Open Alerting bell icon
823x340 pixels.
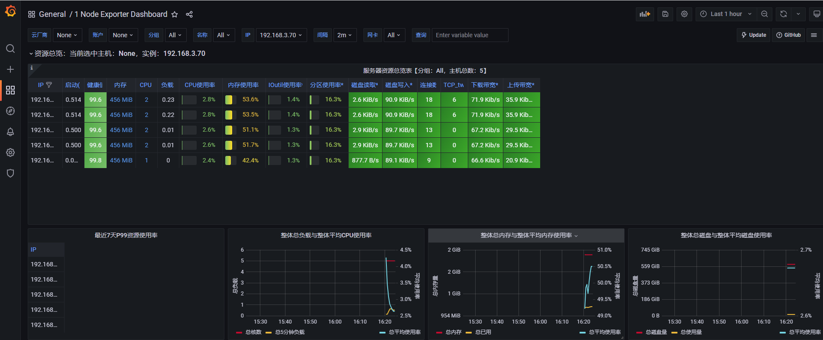tap(10, 132)
